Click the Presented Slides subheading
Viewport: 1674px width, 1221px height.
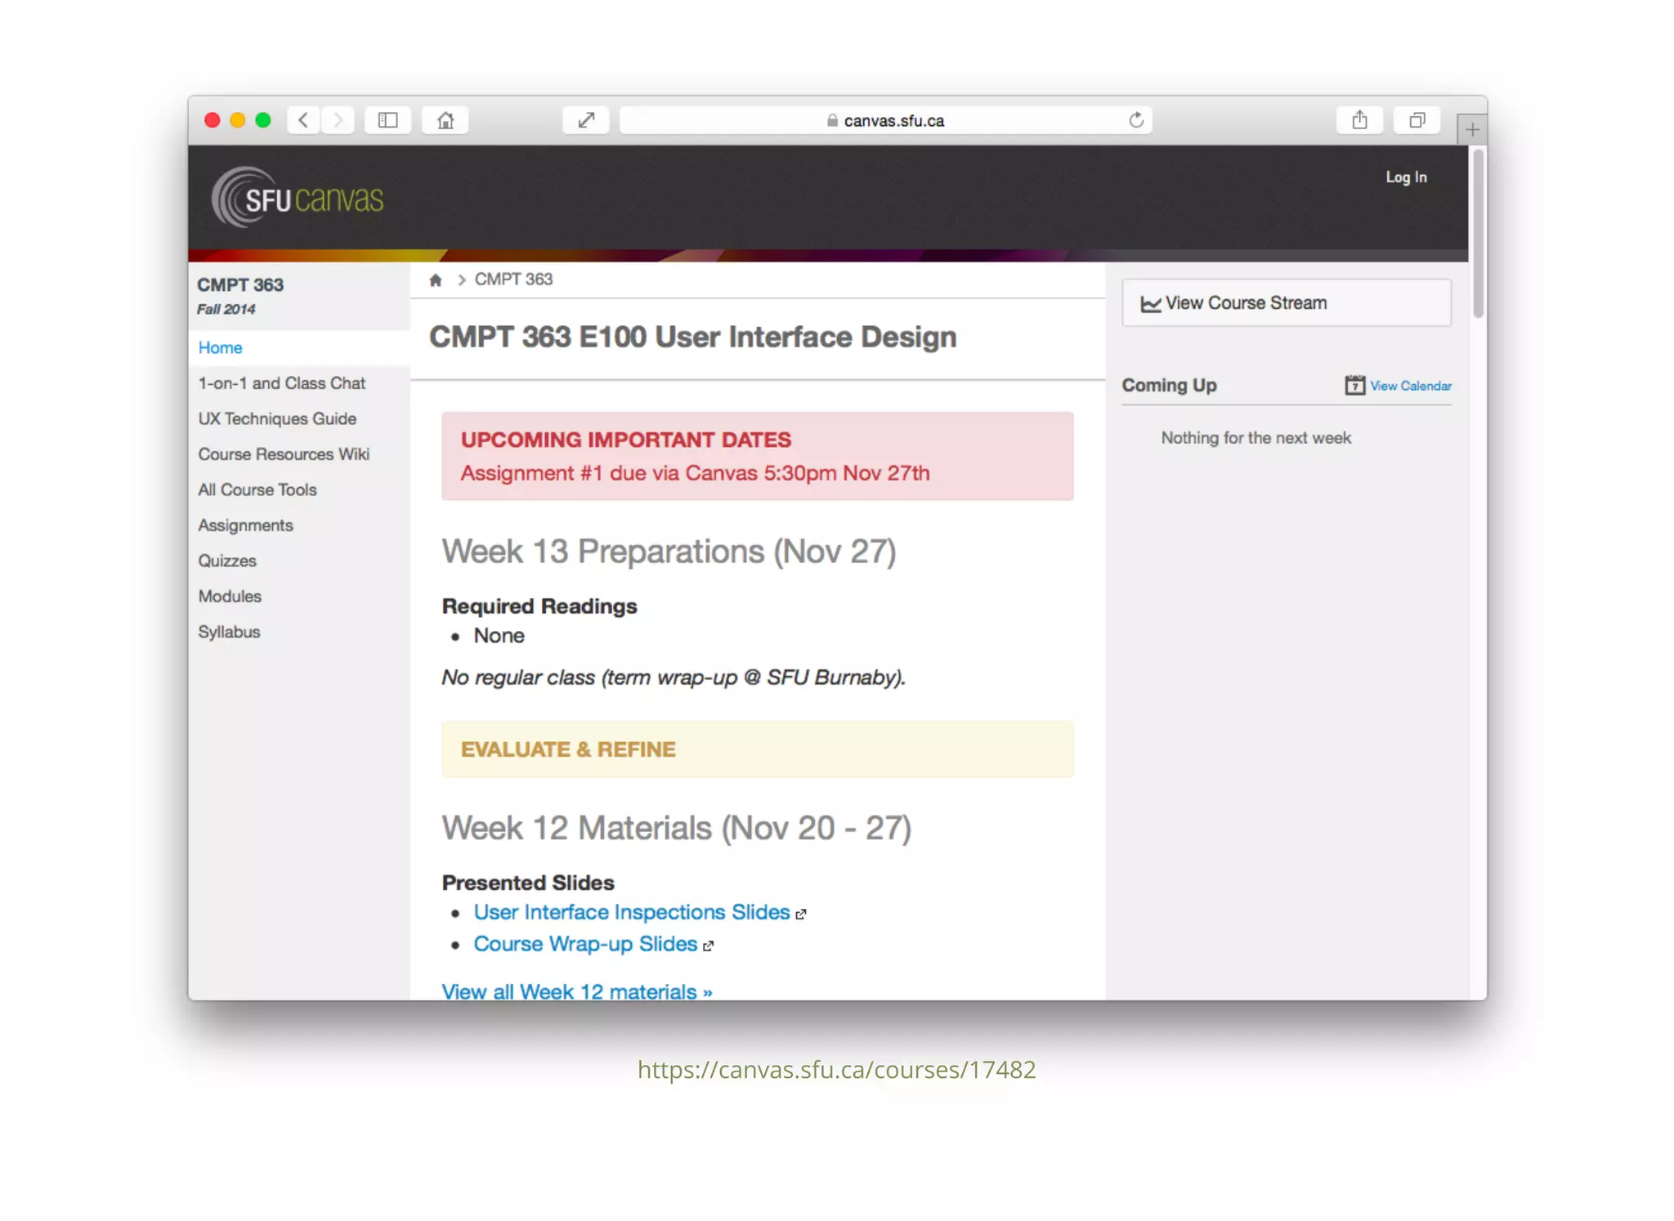tap(528, 883)
